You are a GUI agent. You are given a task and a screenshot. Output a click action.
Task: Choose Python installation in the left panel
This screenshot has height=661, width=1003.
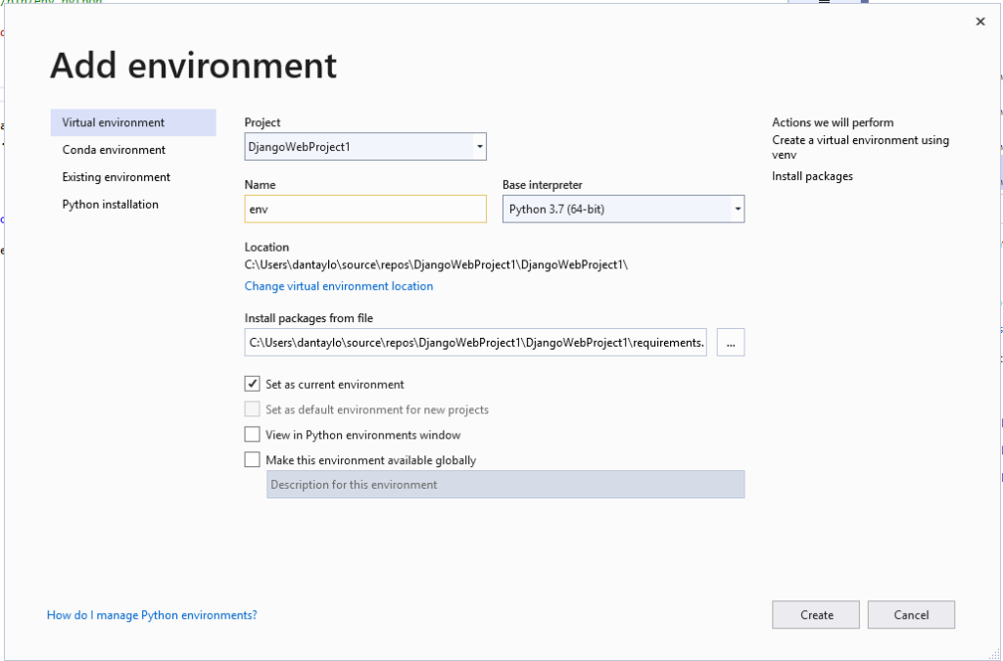pyautogui.click(x=108, y=204)
